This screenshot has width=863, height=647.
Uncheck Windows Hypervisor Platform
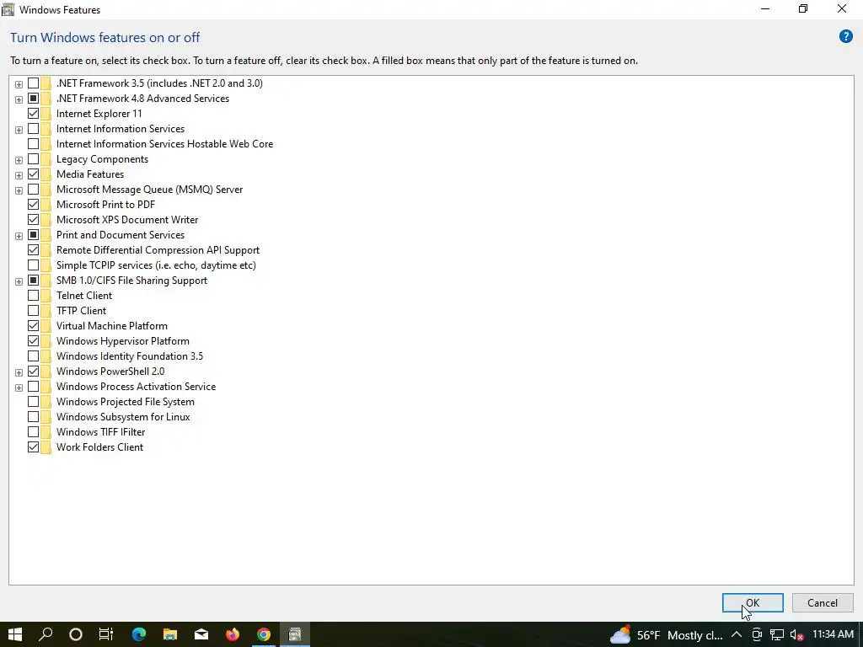pyautogui.click(x=33, y=341)
